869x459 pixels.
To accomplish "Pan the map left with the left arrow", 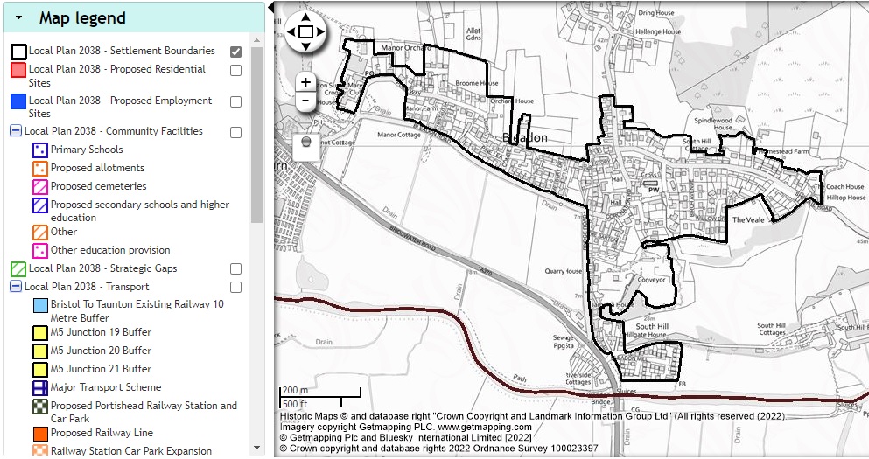I will tap(291, 32).
